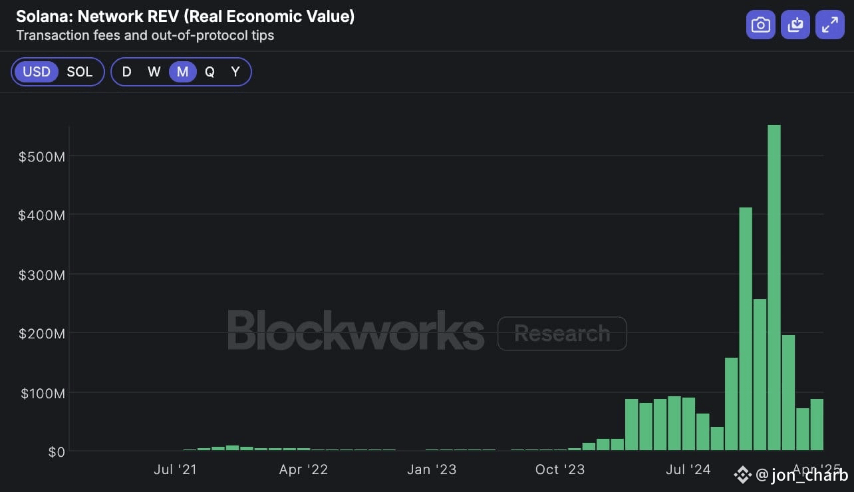Download the chart data
This screenshot has height=492, width=854.
pyautogui.click(x=795, y=25)
